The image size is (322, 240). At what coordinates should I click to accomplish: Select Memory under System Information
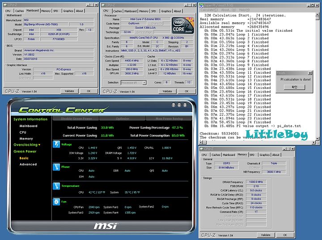(x=26, y=139)
